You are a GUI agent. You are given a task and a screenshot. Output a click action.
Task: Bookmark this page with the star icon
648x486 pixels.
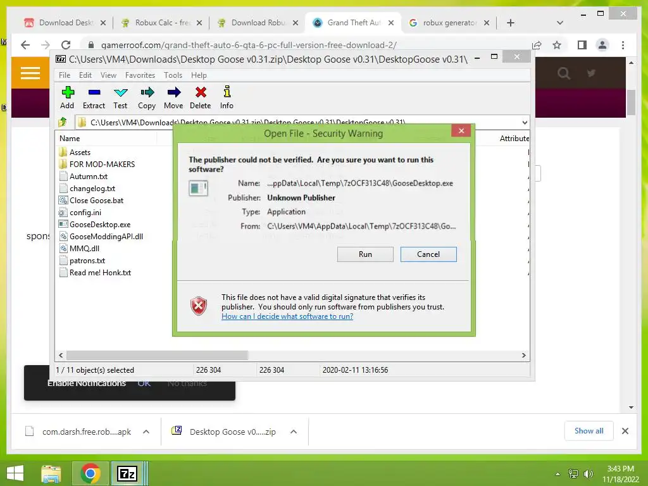point(557,45)
